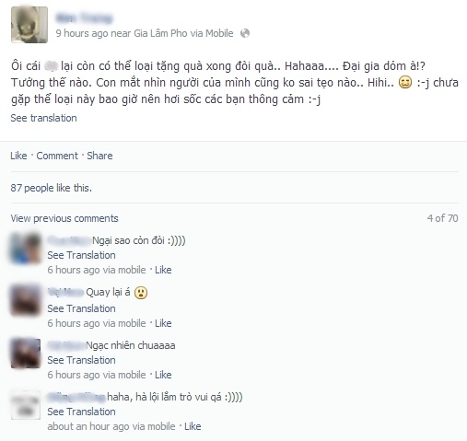
Task: Click the '9 hours ago' post timestamp
Action: click(82, 33)
